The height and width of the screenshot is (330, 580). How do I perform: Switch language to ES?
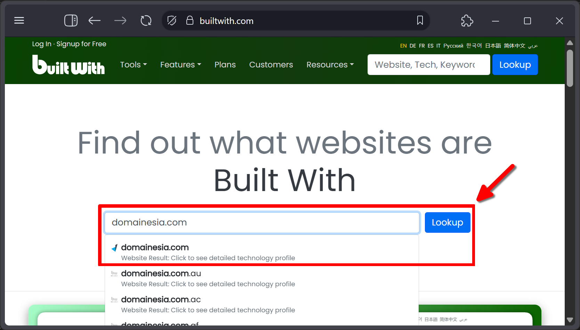click(430, 46)
